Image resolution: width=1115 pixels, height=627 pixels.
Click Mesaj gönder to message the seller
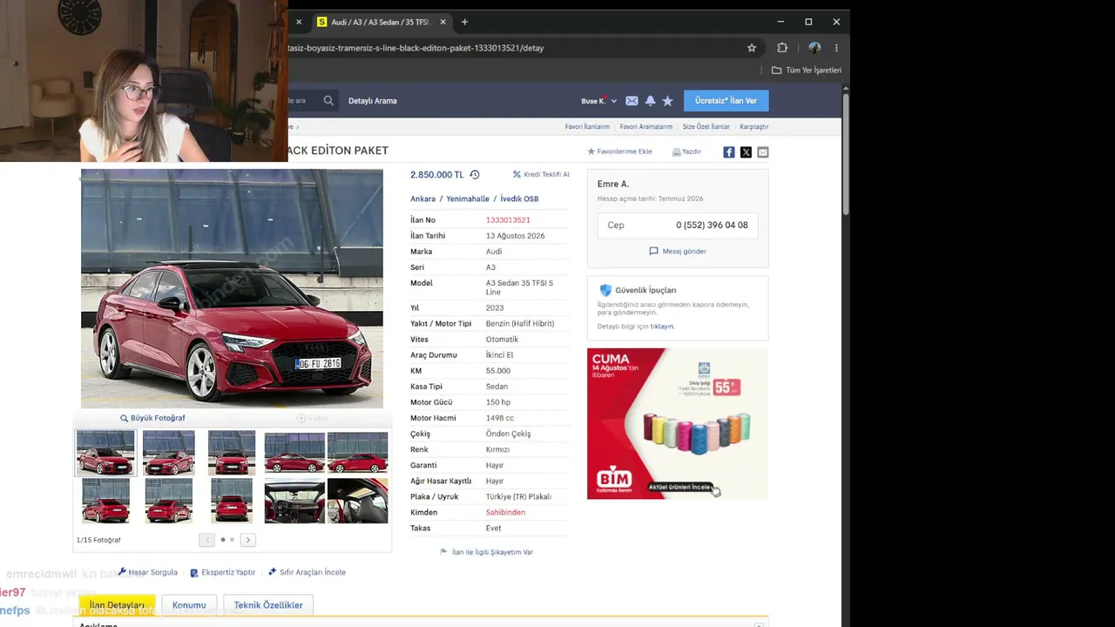(678, 251)
